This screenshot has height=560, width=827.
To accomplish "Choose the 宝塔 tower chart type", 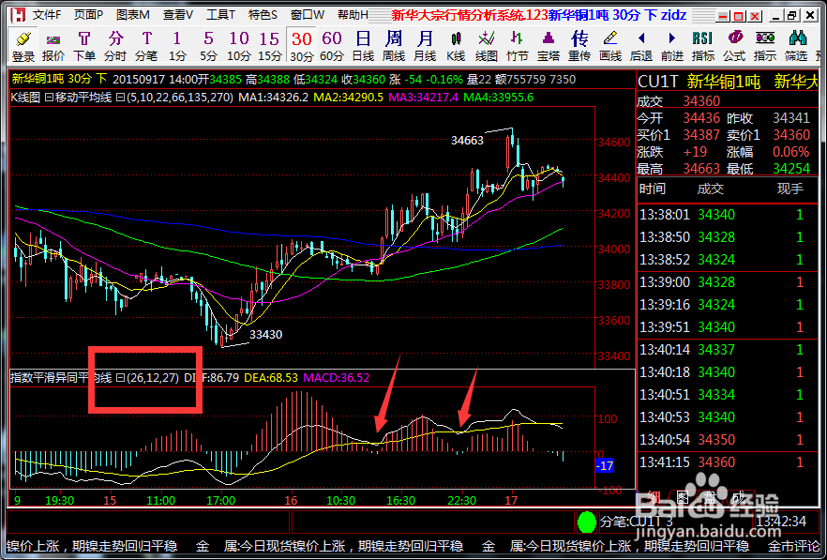I will [x=549, y=46].
